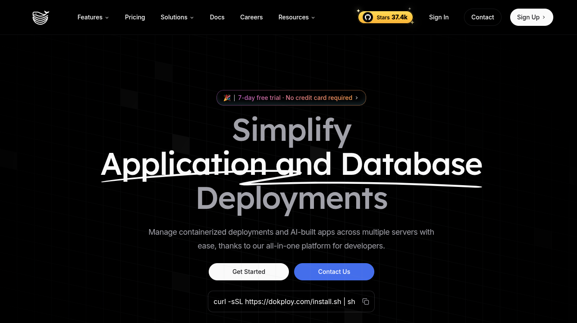Expand the Solutions dropdown menu

tap(177, 17)
